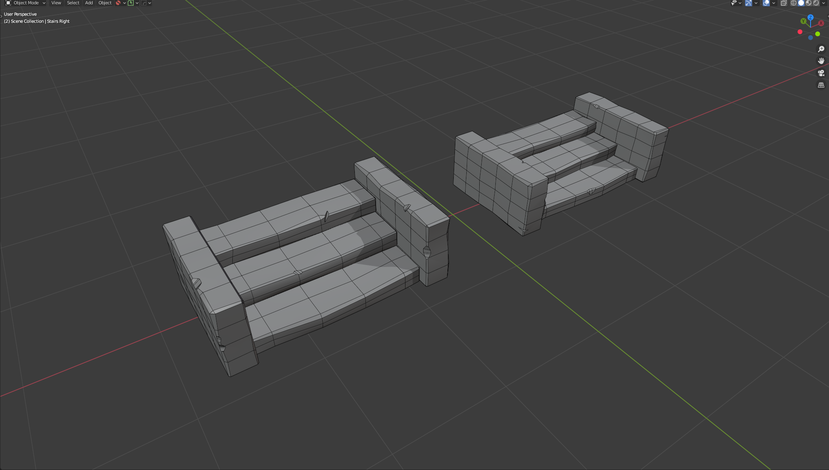
Task: Select rendered viewport shading sphere
Action: [816, 3]
